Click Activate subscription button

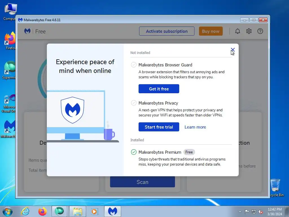pyautogui.click(x=167, y=31)
